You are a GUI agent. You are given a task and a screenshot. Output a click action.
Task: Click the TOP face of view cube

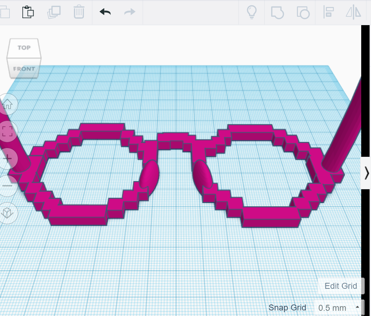click(24, 48)
